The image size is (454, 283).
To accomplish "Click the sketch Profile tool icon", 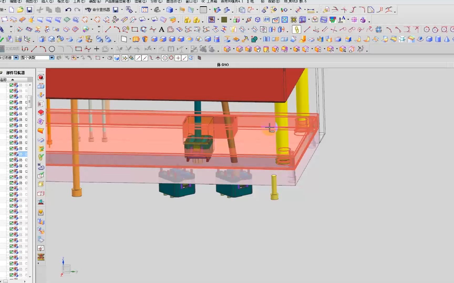I will click(x=25, y=49).
